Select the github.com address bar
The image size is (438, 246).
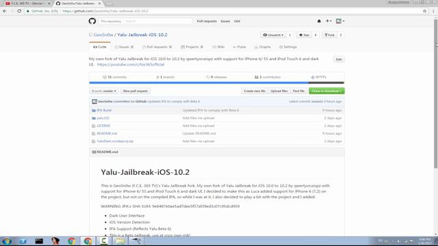(x=224, y=11)
